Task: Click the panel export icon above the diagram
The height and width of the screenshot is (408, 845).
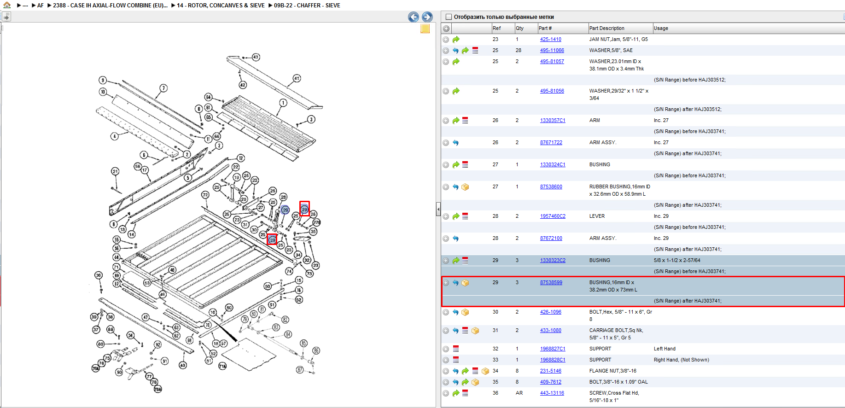Action: click(6, 17)
